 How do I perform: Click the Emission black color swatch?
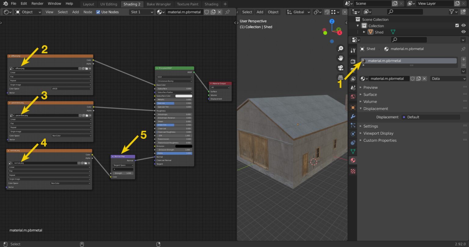pyautogui.click(x=184, y=146)
